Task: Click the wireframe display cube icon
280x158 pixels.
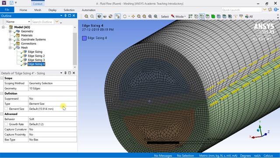Action: point(105,17)
